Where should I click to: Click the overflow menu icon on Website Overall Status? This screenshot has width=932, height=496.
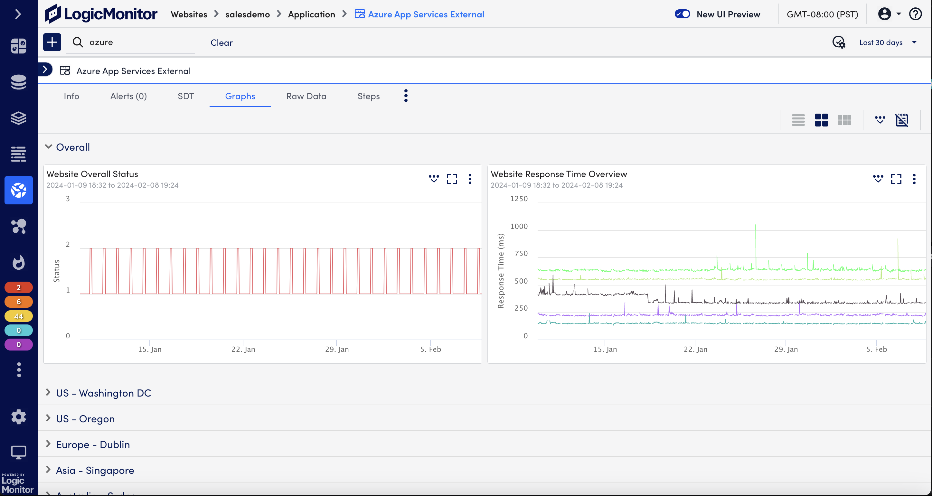click(469, 179)
